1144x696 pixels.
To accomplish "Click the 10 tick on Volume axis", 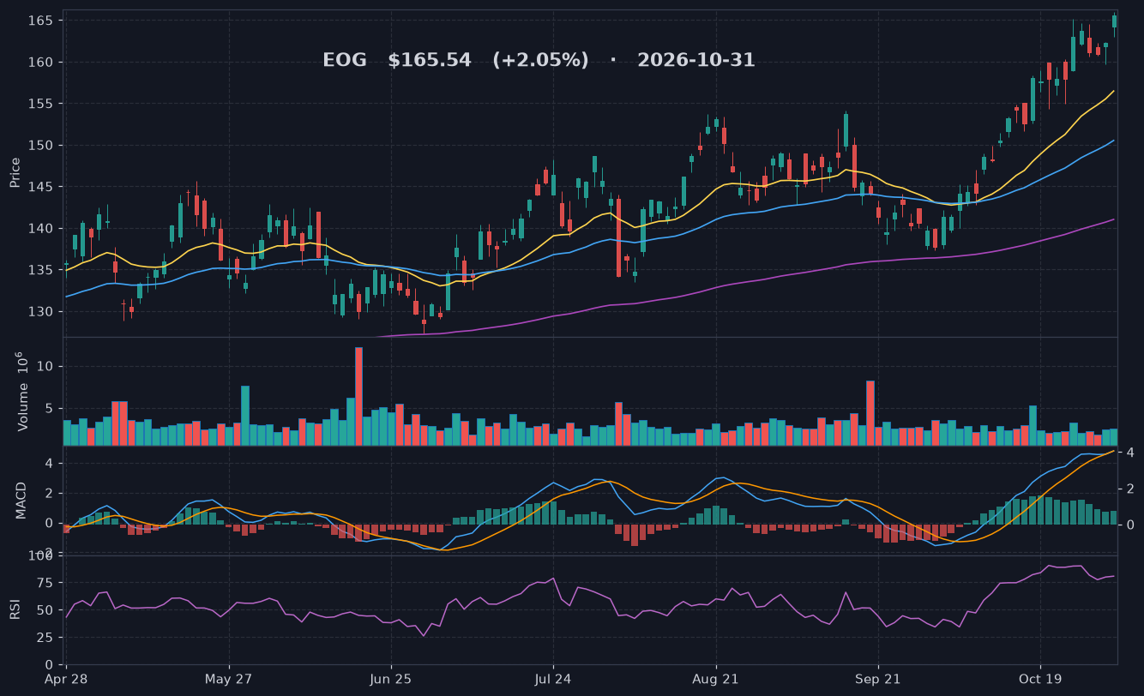I will pos(47,367).
